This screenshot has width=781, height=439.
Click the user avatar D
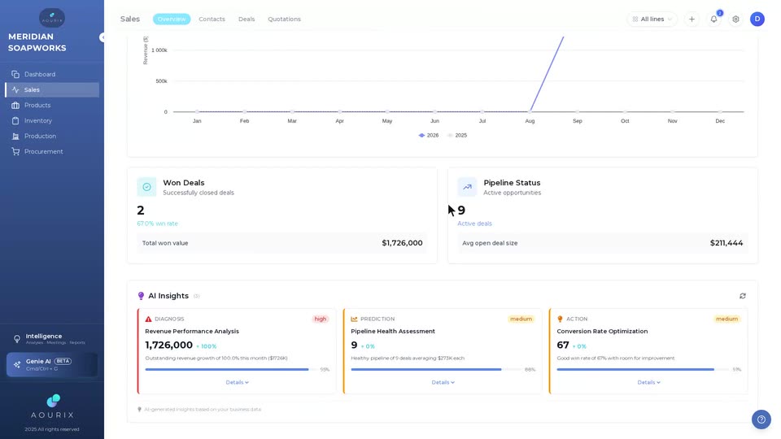pos(757,19)
